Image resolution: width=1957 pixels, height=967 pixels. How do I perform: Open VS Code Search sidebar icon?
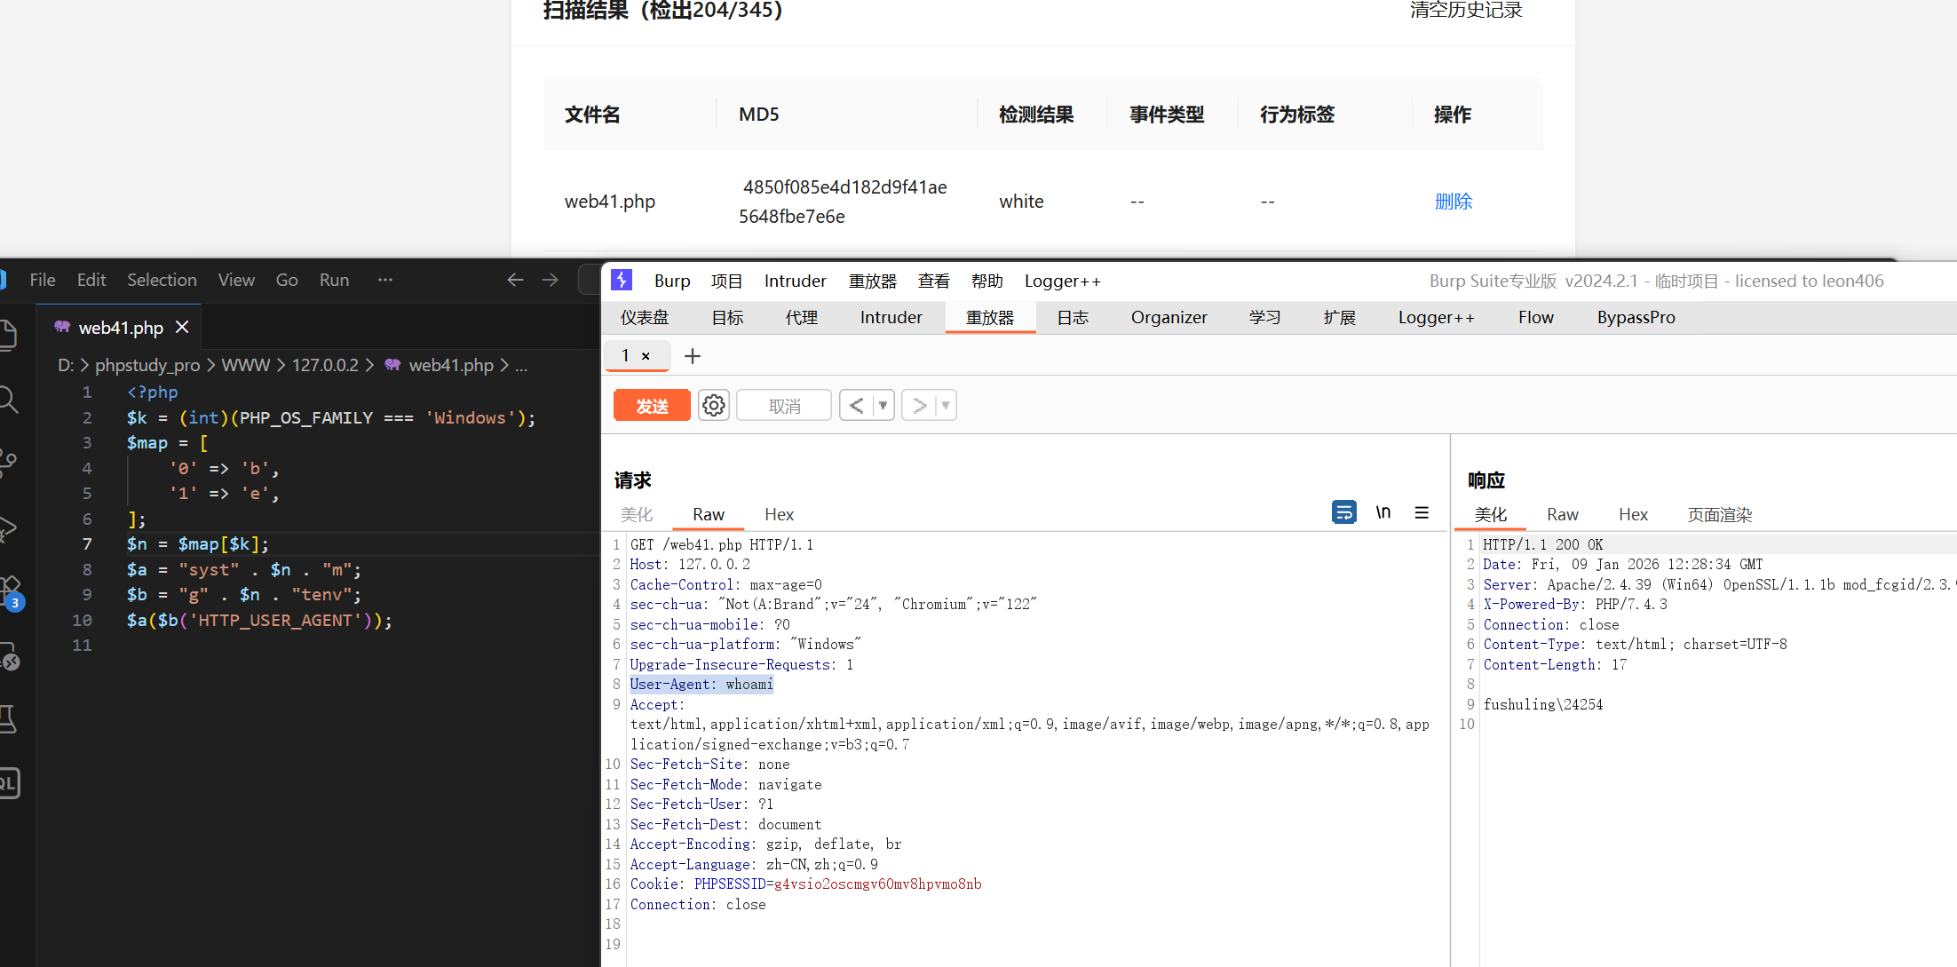9,400
